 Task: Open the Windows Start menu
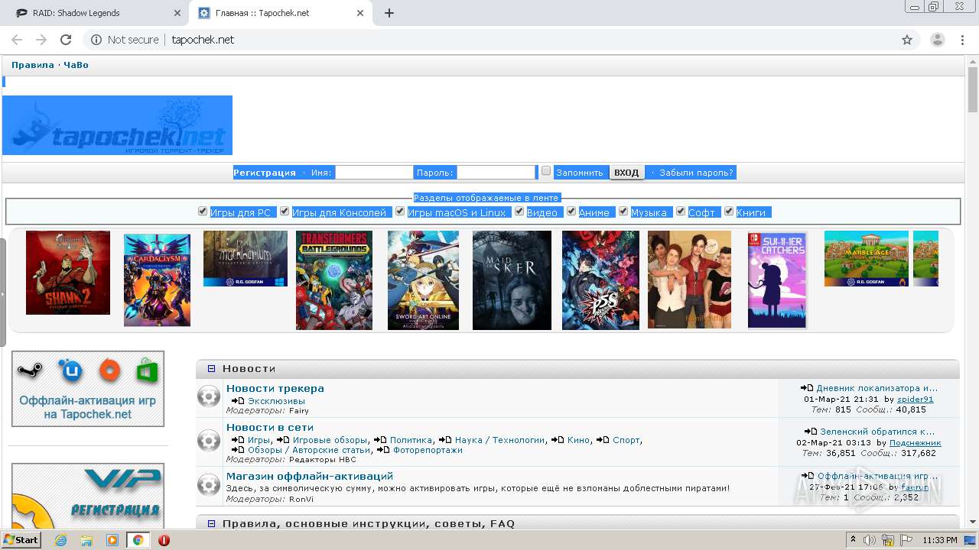point(21,540)
